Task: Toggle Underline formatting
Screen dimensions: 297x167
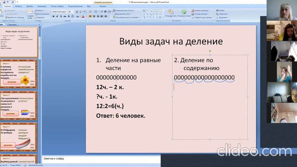Action: 61,17
